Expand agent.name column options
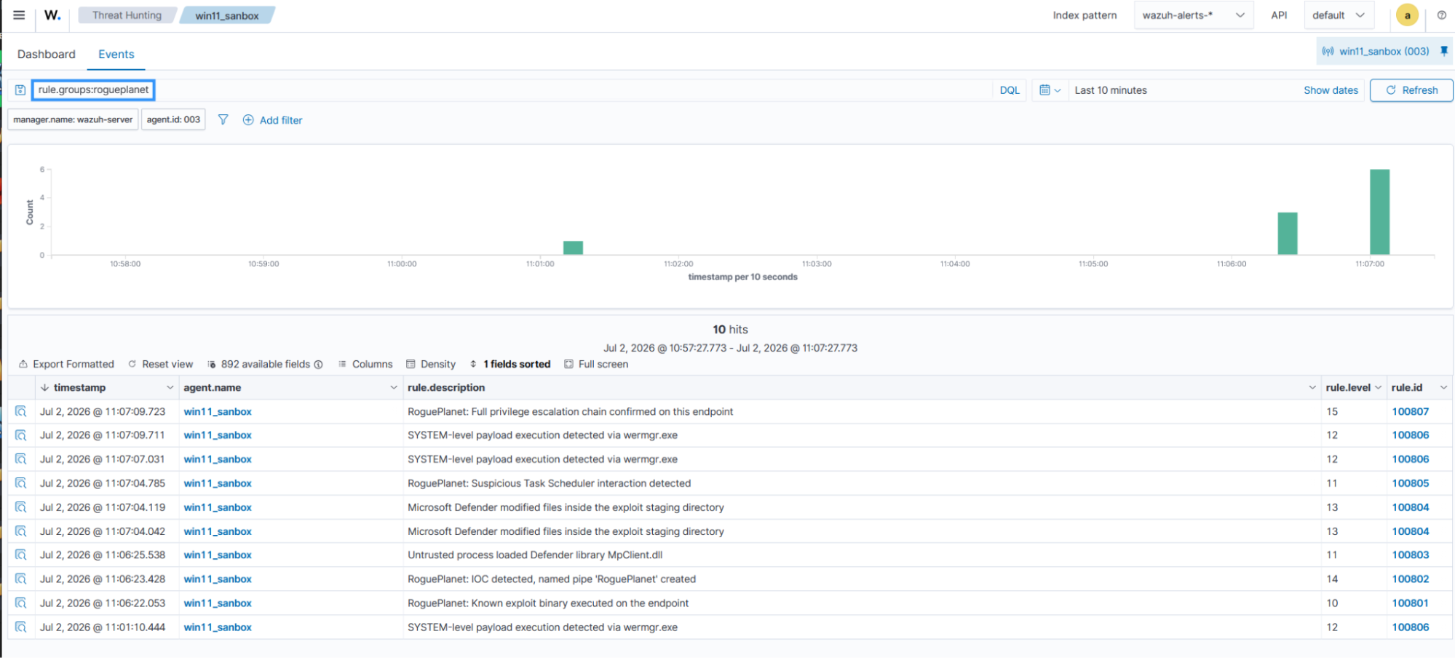The image size is (1455, 658). tap(394, 388)
